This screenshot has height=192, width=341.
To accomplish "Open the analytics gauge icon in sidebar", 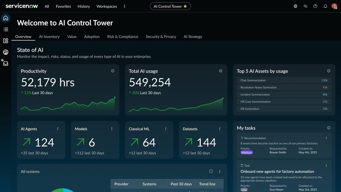I will click(x=5, y=52).
